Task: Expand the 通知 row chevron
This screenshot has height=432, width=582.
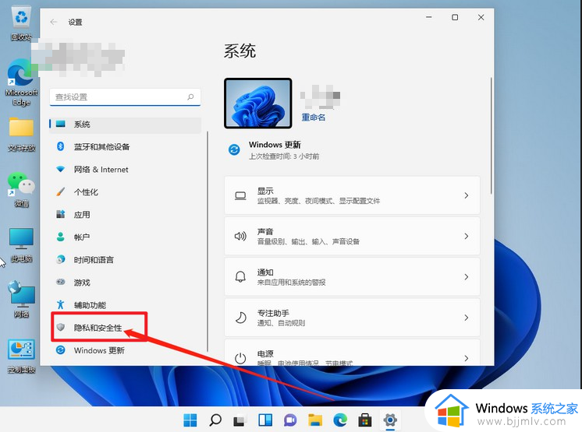Action: 467,277
